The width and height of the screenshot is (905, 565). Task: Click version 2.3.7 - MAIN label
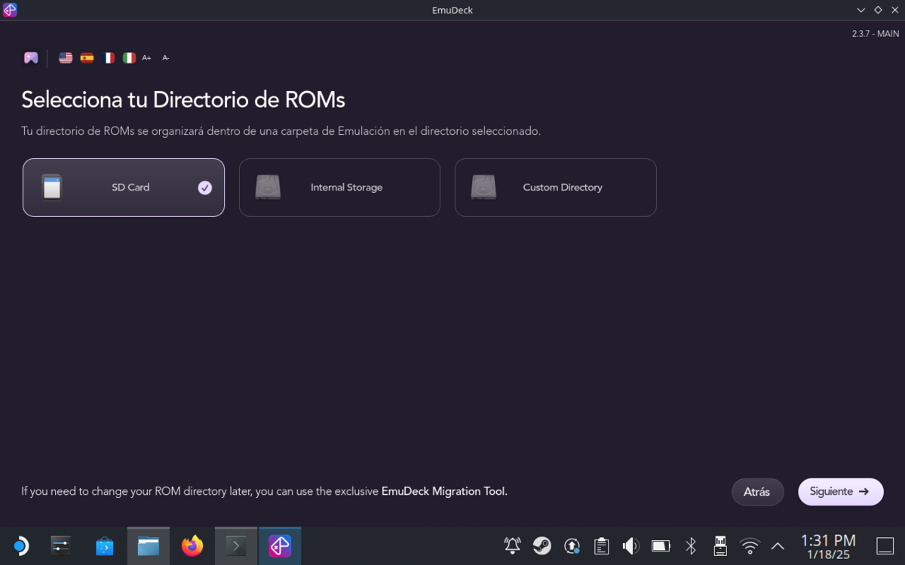pos(875,34)
